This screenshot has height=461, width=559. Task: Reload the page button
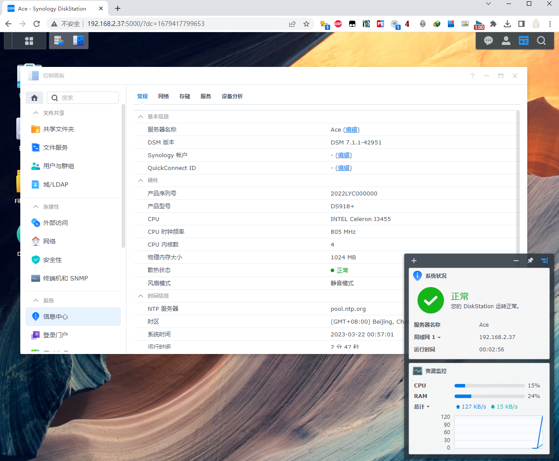[37, 24]
